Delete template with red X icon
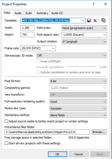This screenshot has height=159, width=112. [95, 21]
